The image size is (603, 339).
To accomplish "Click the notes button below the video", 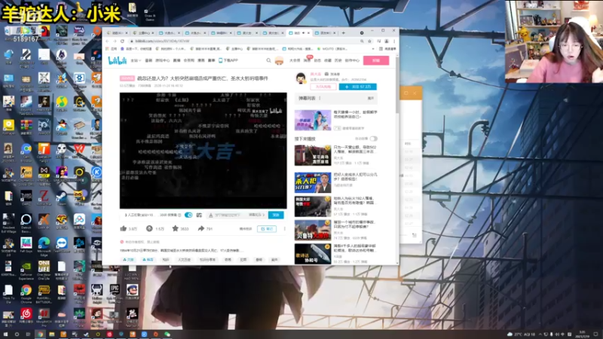I will pos(267,229).
